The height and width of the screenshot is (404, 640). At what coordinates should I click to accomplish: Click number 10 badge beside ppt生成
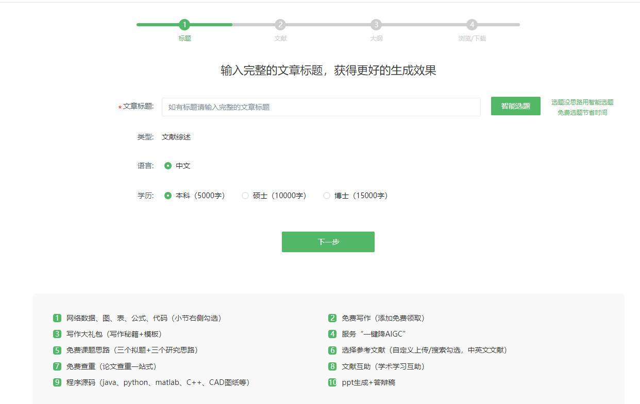[332, 382]
